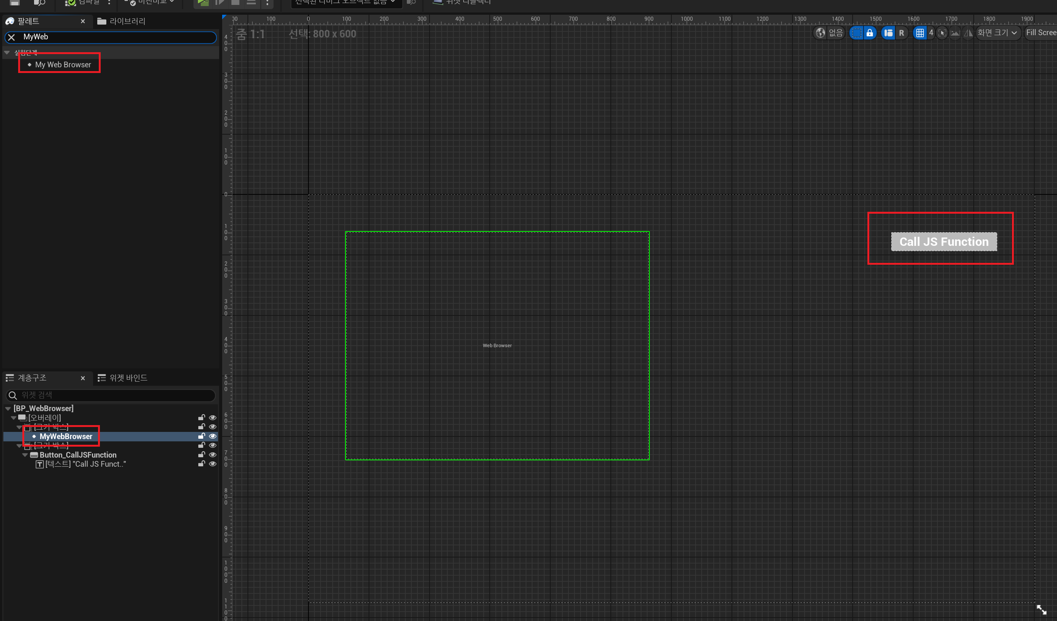The height and width of the screenshot is (621, 1057).
Task: Click the Fill Screen button
Action: 1041,33
